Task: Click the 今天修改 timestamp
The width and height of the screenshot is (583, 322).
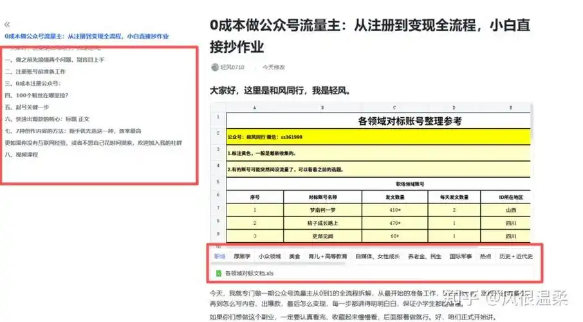Action: 273,68
